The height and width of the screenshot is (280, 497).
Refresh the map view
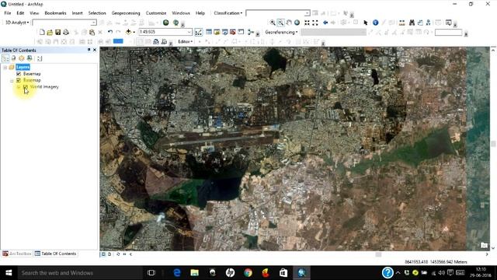click(x=118, y=254)
